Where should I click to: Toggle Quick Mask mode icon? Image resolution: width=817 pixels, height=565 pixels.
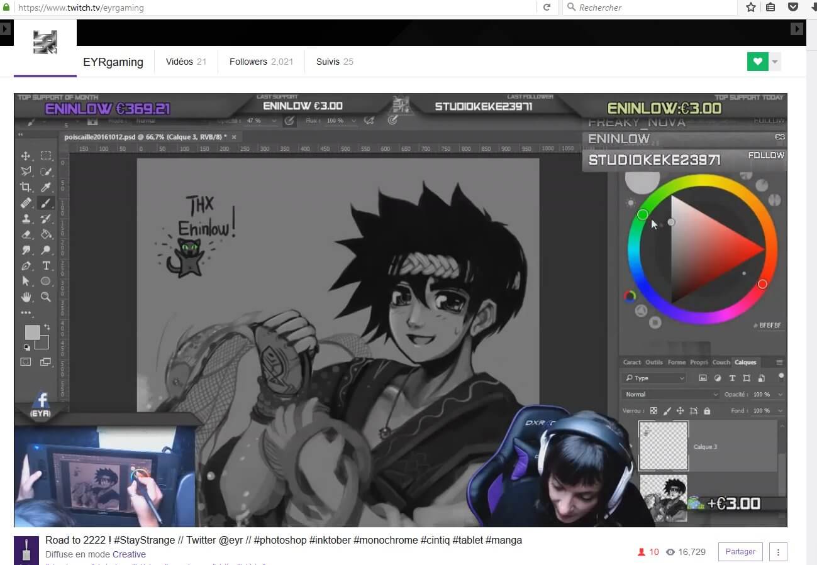26,362
